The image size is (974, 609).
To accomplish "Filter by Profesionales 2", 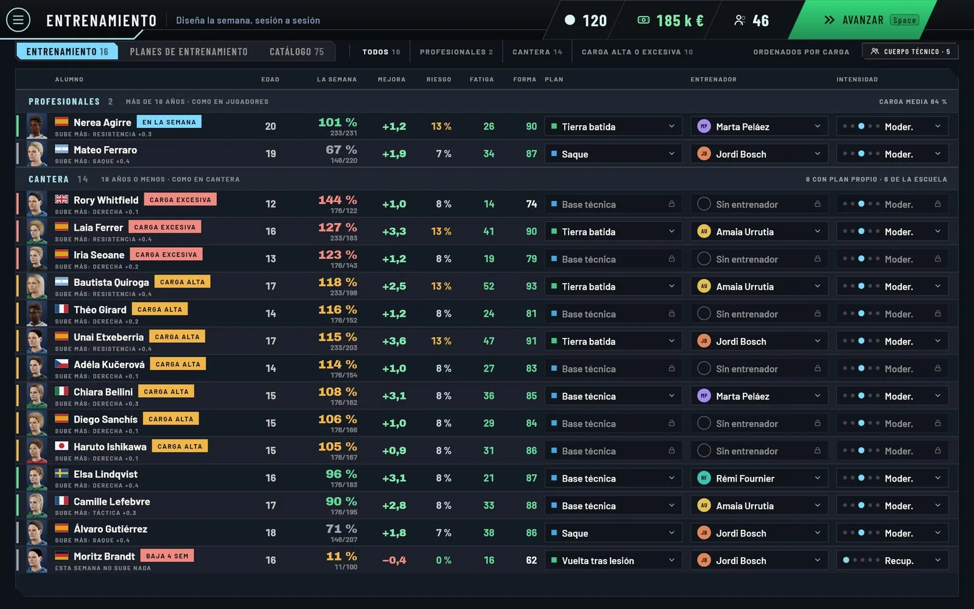I will tap(457, 52).
